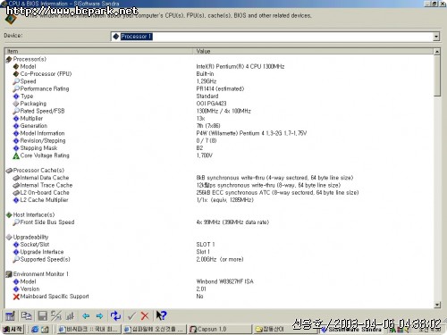The image size is (447, 335).
Task: Click the Item column header
Action: (98, 51)
